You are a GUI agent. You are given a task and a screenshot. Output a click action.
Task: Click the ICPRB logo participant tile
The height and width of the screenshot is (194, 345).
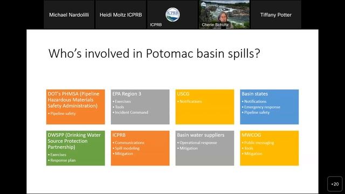[172, 15]
